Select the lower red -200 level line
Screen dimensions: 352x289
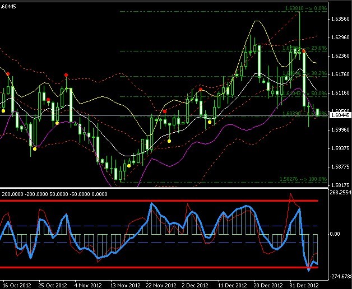pos(159,267)
